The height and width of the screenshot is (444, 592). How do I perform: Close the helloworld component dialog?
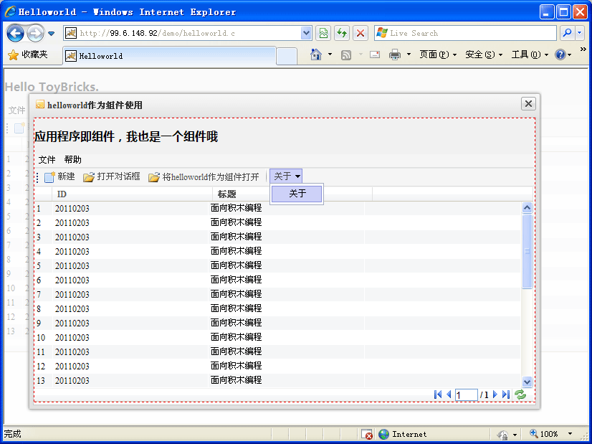coord(528,104)
